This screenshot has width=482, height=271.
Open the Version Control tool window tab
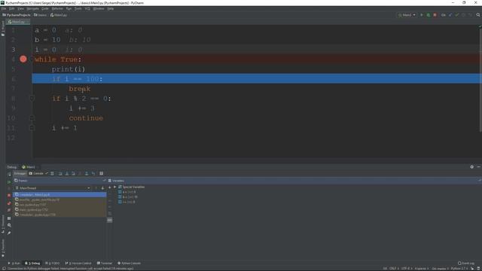coord(78,263)
